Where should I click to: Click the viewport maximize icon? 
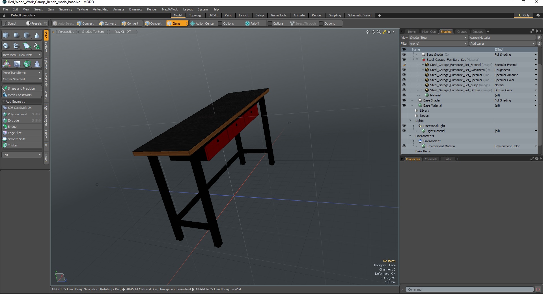point(384,32)
